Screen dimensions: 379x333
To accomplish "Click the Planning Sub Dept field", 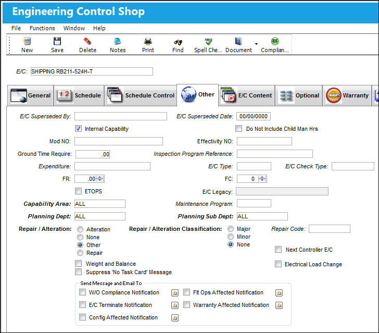I will (262, 216).
